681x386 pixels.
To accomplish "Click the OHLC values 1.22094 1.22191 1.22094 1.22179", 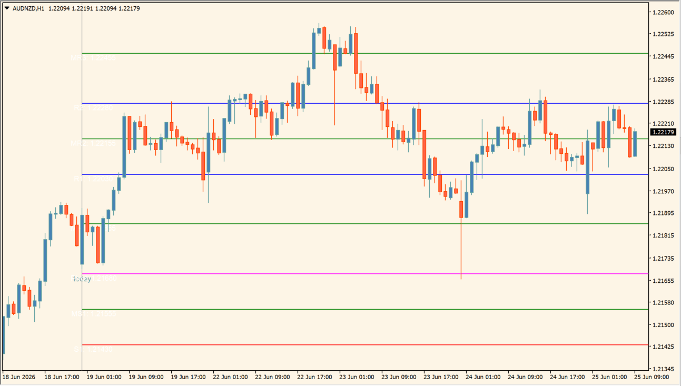I will pos(94,8).
